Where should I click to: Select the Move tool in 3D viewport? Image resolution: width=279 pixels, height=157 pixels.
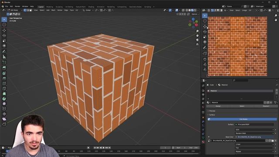tap(4, 30)
